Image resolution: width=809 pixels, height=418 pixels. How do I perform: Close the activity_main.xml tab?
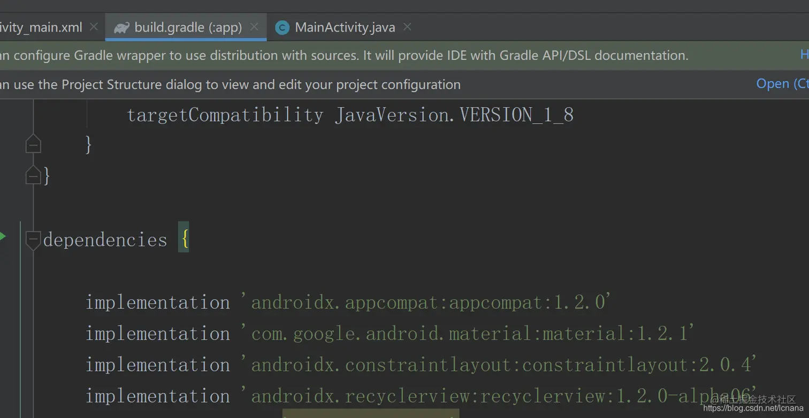94,27
